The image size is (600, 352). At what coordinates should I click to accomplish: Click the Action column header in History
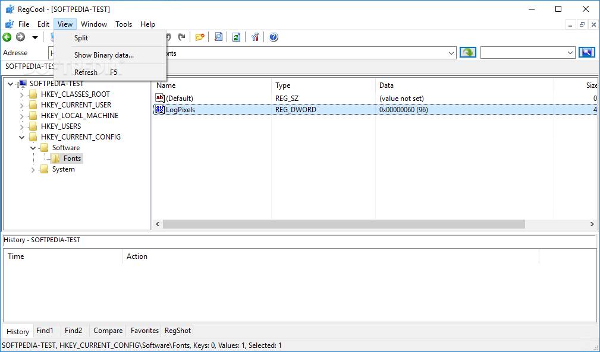pos(331,256)
